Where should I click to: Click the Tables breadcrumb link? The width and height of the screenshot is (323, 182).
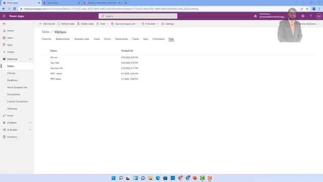(46, 32)
